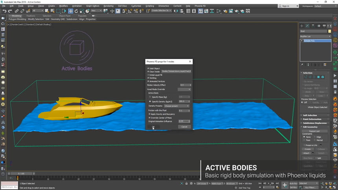Open the Sign In dropdown
Screen dimensions: 338x190
[x=288, y=6]
